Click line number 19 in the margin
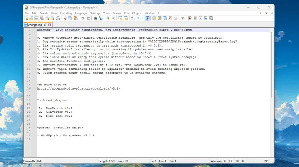 [x=29, y=100]
